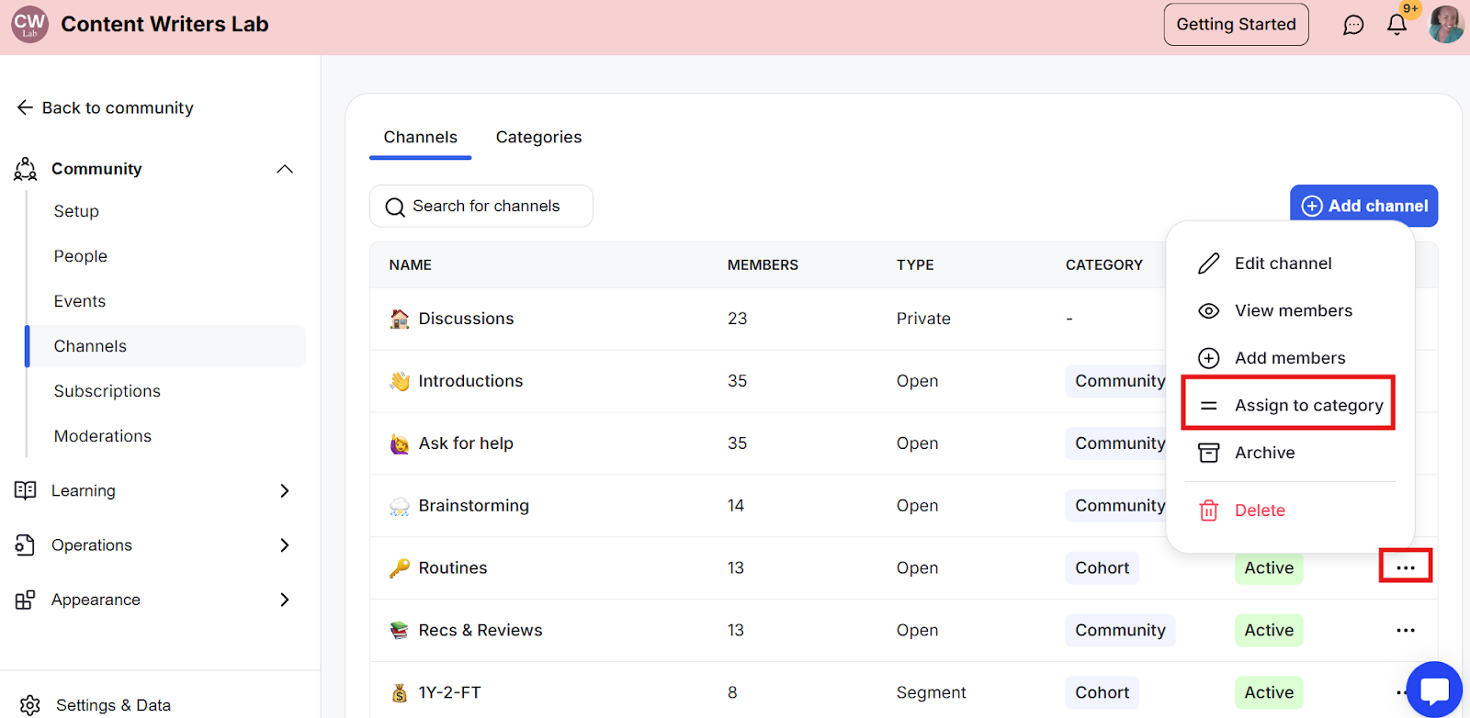Image resolution: width=1470 pixels, height=718 pixels.
Task: Click the Brainstorming channel name
Action: pos(474,506)
